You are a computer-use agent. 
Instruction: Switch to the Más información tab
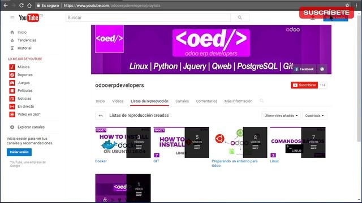(239, 101)
